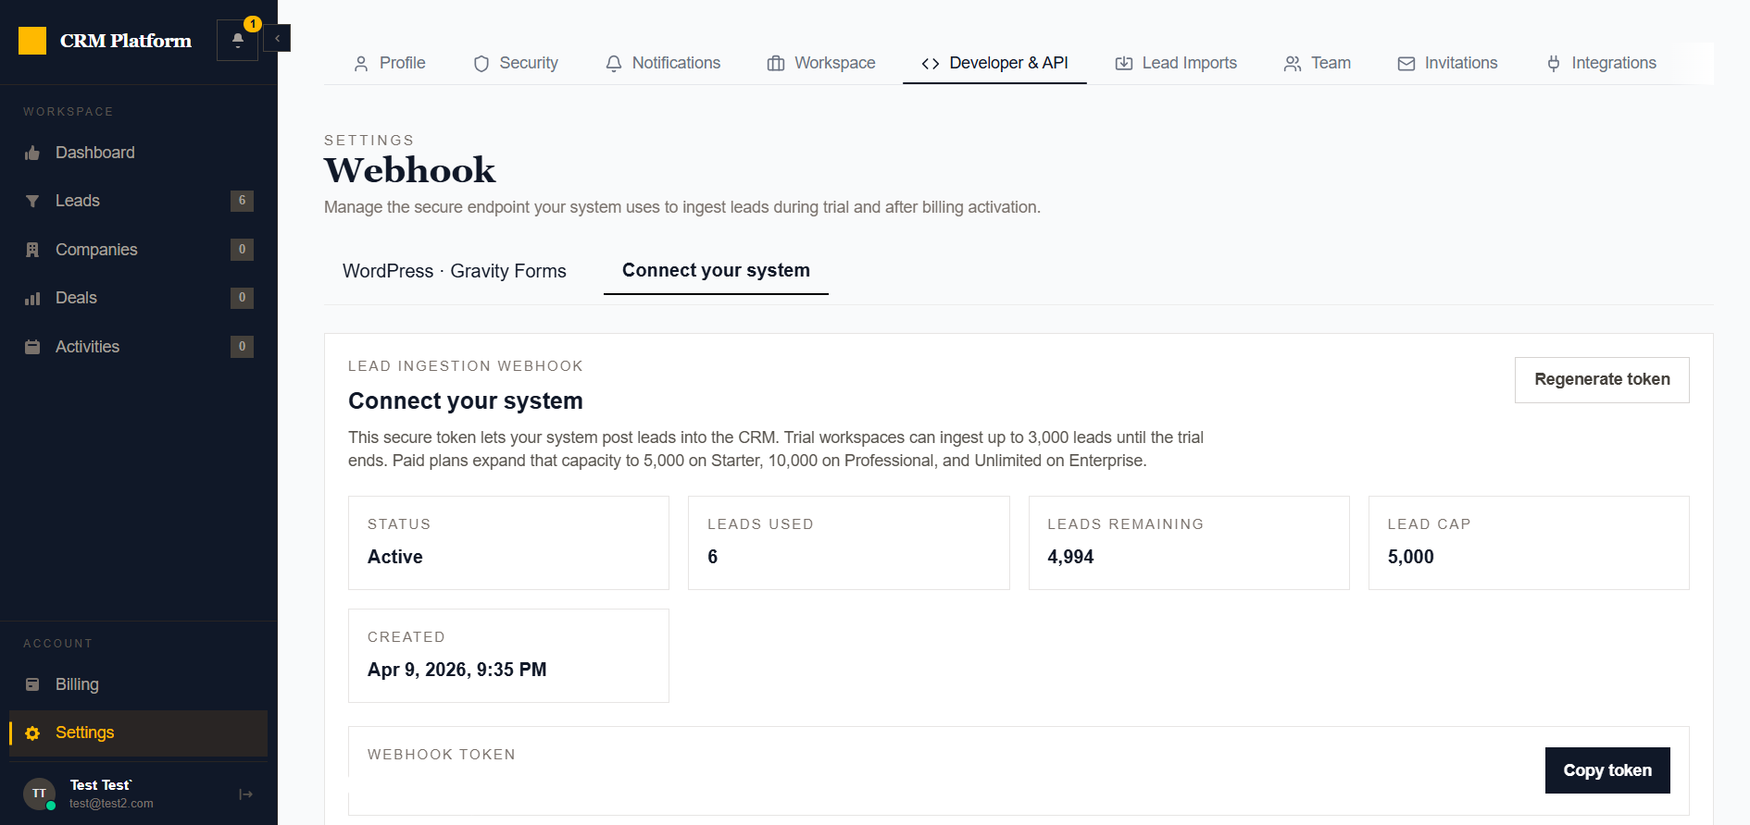Click the Test Test user avatar
The width and height of the screenshot is (1750, 825).
pyautogui.click(x=39, y=794)
